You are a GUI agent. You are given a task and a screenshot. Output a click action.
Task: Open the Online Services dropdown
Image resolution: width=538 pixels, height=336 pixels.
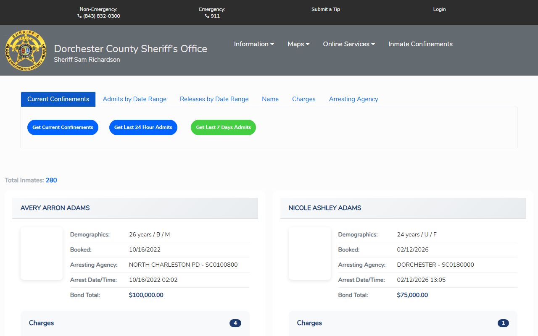(349, 44)
